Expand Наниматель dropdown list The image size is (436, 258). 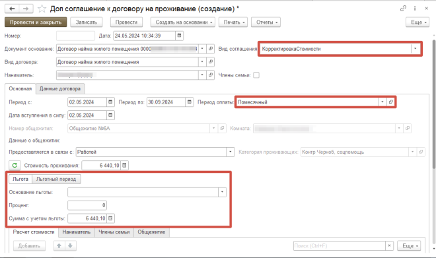[x=202, y=75]
